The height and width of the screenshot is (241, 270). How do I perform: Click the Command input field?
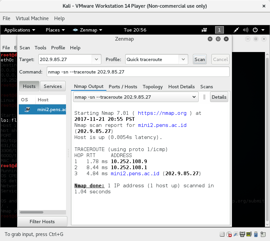point(138,72)
